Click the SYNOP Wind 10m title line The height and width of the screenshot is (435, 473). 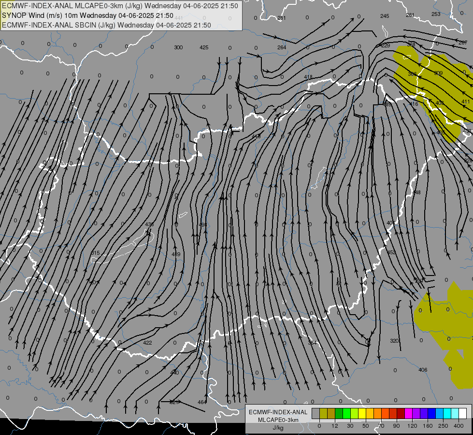(87, 15)
